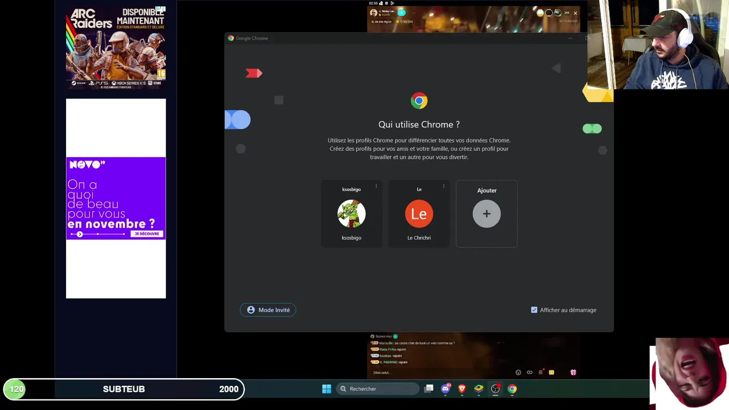Click the 'ksosbigo' name below the avatar

point(351,238)
